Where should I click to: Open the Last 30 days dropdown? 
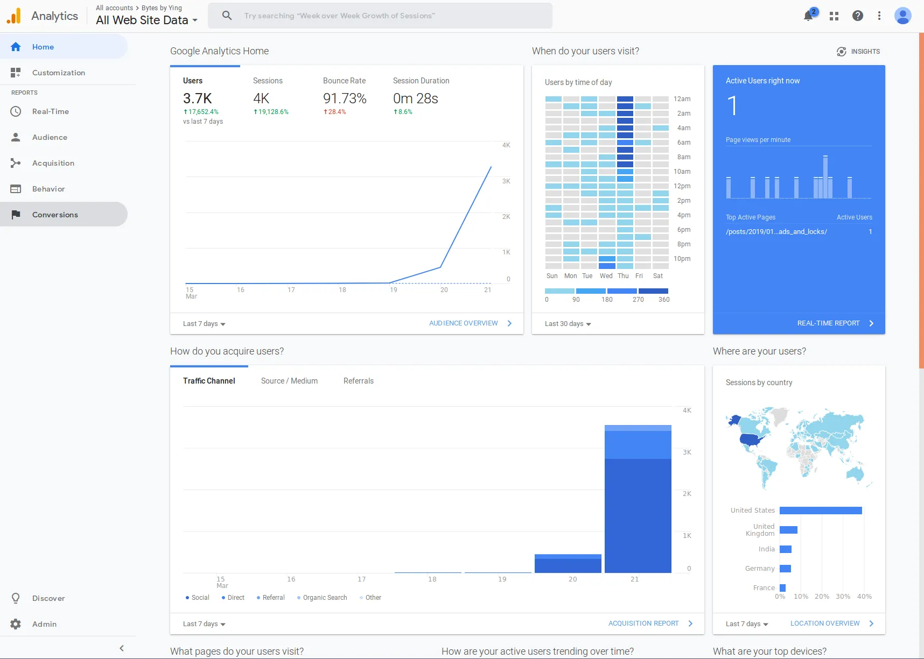568,324
